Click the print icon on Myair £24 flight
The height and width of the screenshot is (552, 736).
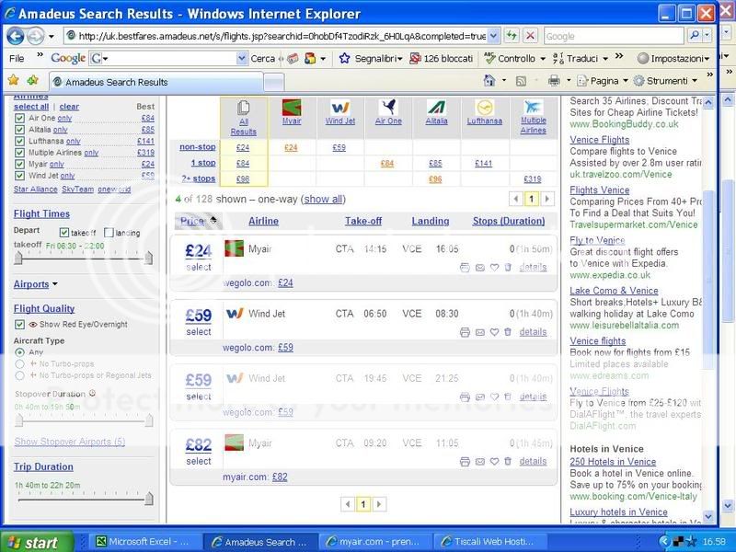coord(465,268)
